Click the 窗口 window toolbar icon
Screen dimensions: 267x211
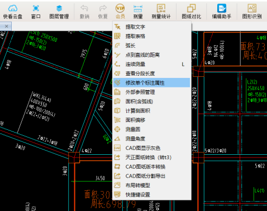tap(36, 8)
